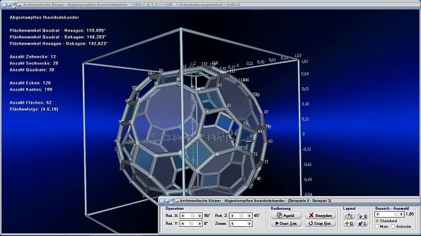Increase Zoom with right arrow
This screenshot has height=236, width=421.
(249, 224)
